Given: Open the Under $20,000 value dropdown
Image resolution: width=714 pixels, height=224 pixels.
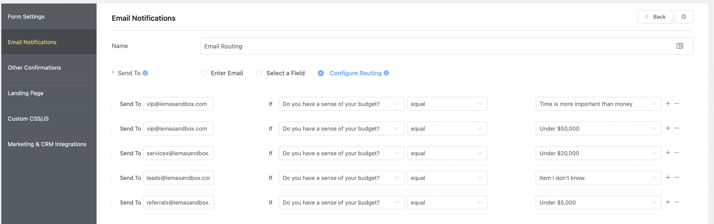Looking at the screenshot, I should [598, 153].
